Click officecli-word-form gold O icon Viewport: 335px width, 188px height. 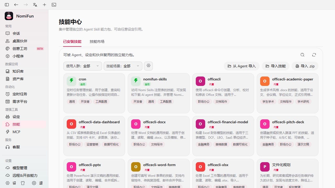[136, 167]
